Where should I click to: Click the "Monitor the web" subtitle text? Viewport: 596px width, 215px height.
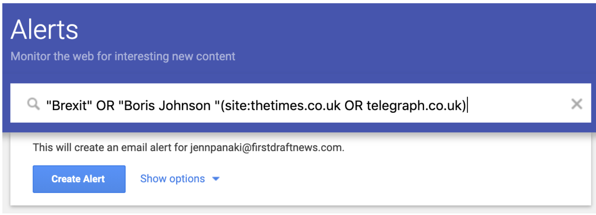click(123, 56)
